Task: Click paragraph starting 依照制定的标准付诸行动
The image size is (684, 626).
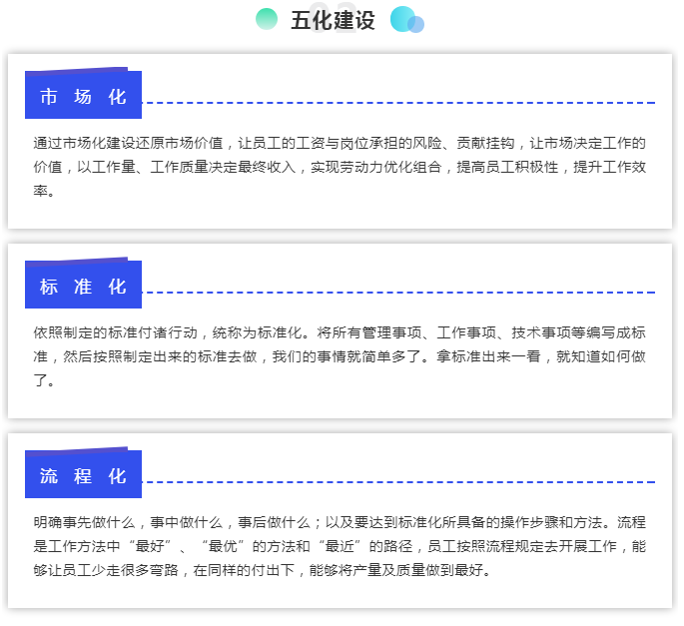Action: [x=340, y=356]
